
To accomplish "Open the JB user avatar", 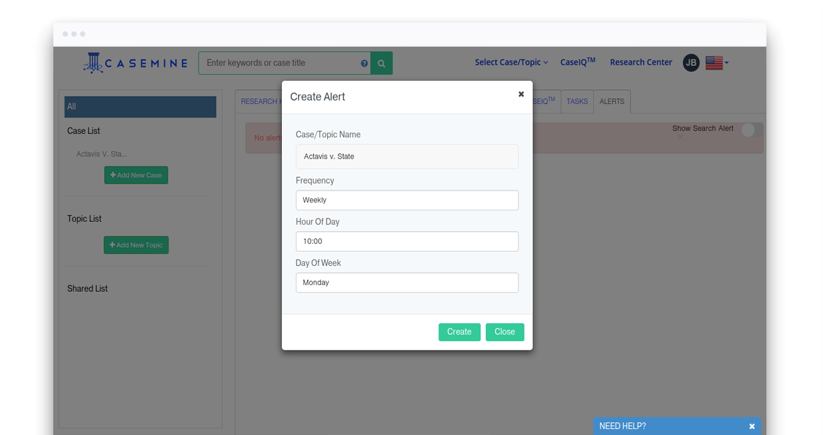I will (691, 63).
